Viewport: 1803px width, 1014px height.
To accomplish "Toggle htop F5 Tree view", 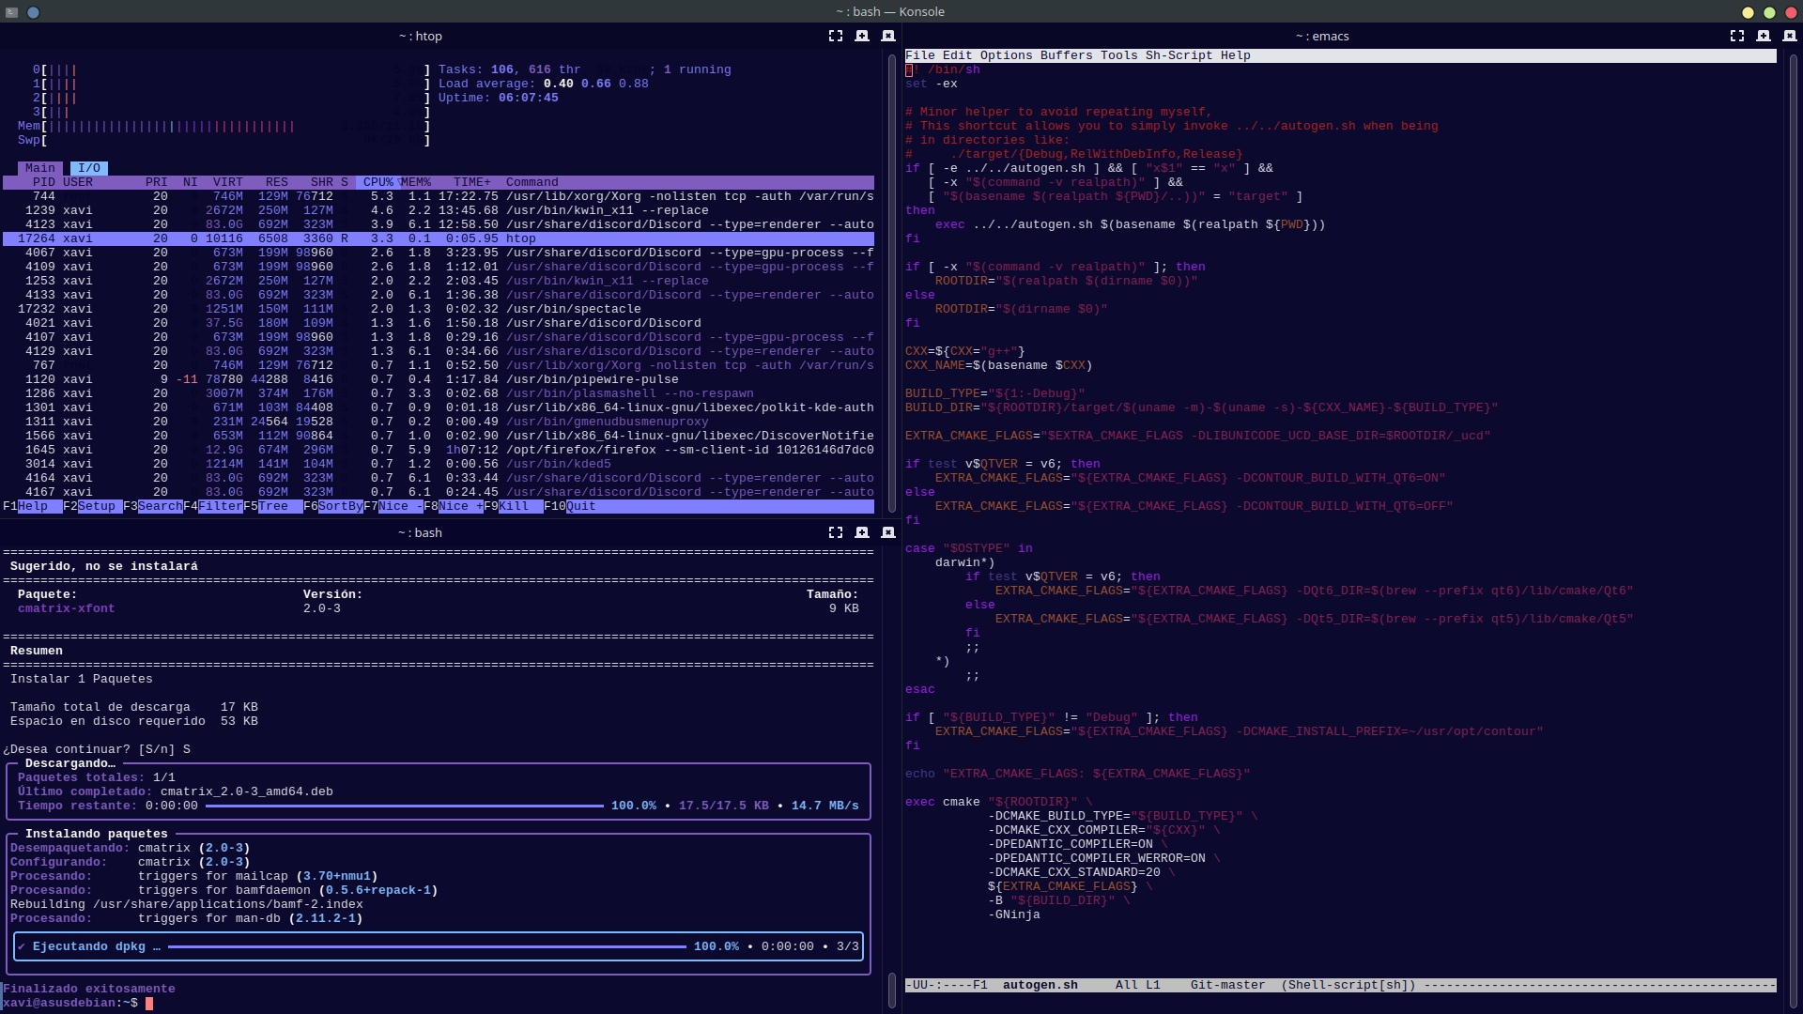I will [x=273, y=506].
